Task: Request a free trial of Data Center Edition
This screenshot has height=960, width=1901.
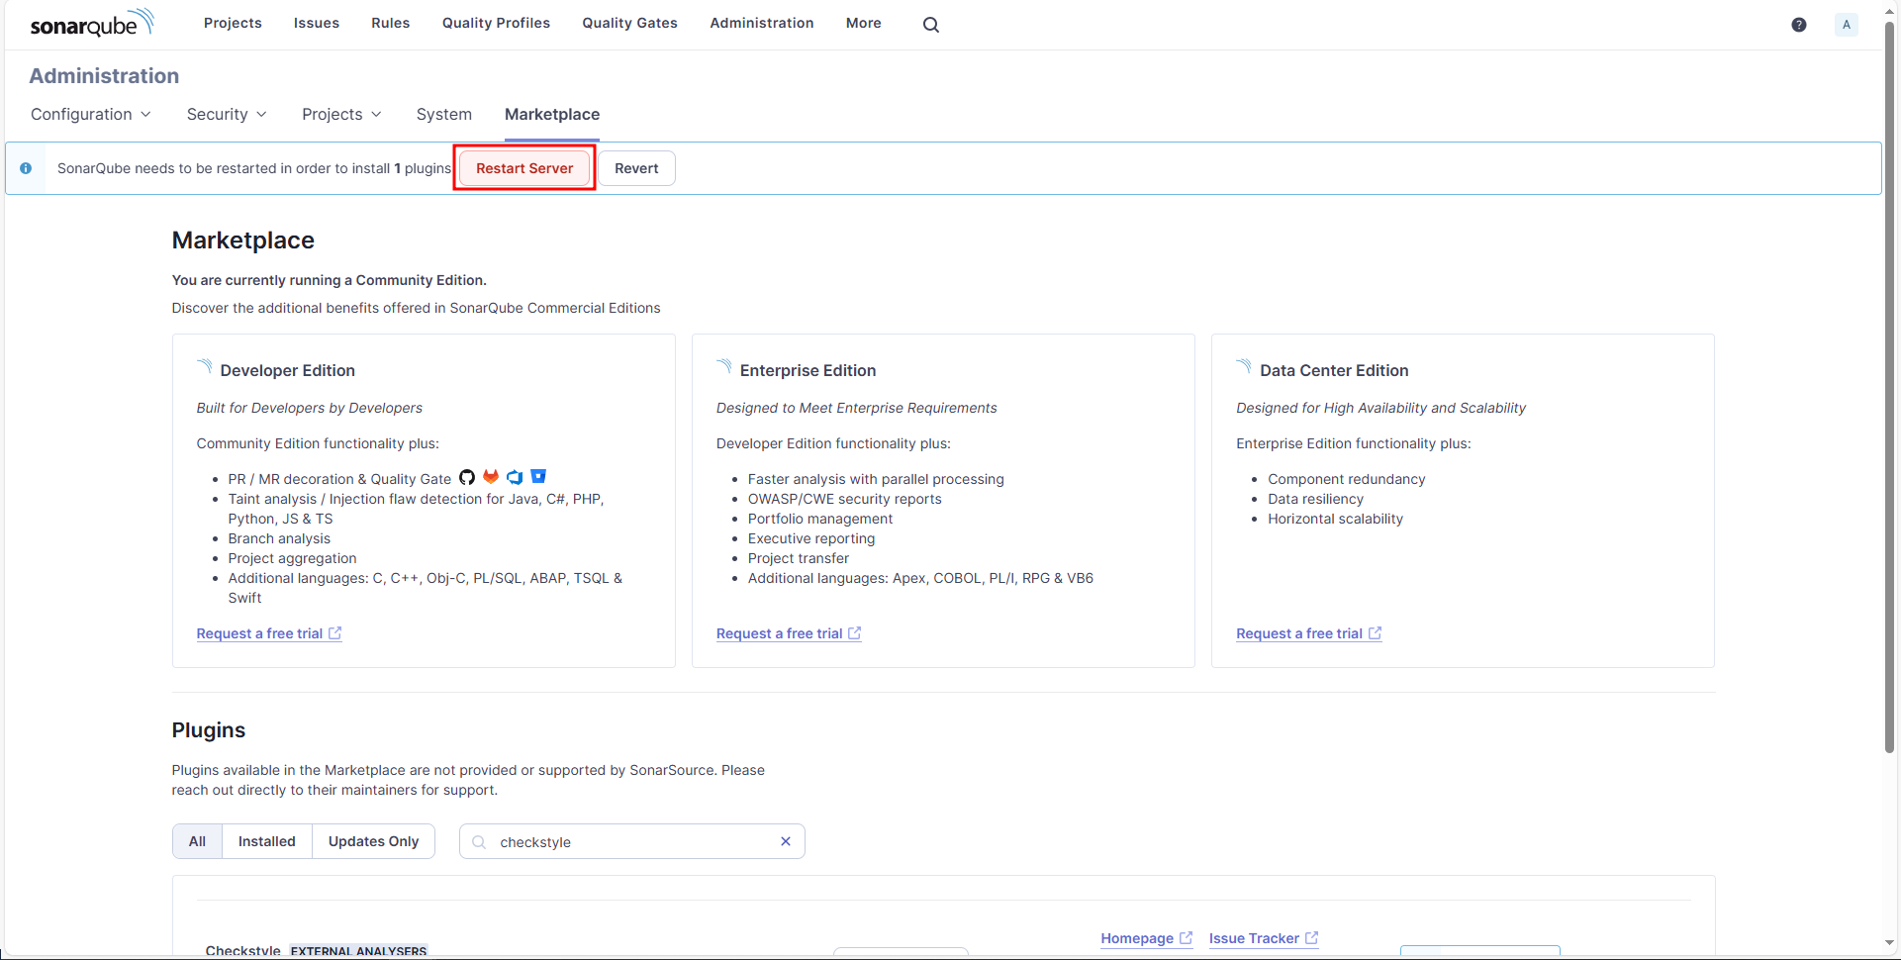Action: click(1308, 633)
